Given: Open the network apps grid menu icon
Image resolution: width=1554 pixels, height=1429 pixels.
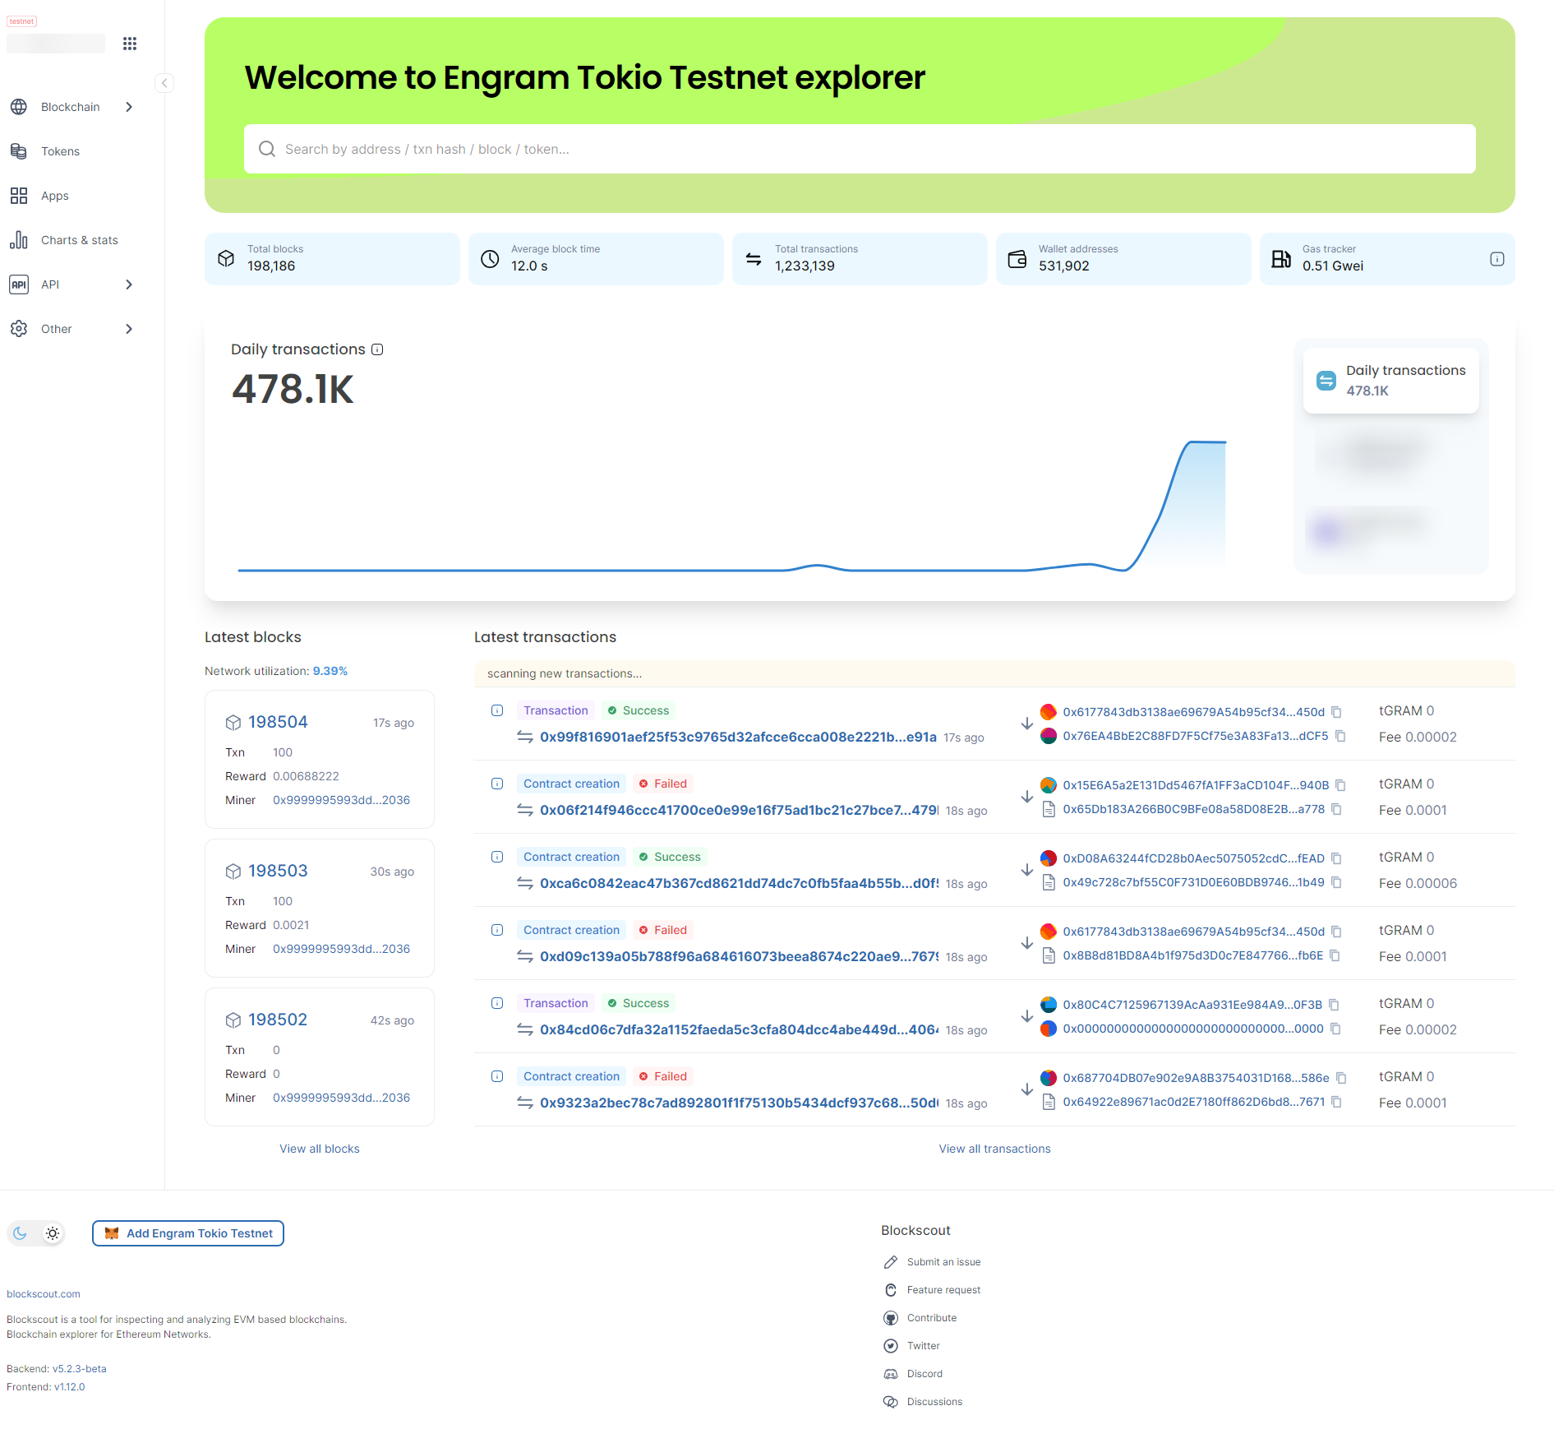Looking at the screenshot, I should coord(130,44).
